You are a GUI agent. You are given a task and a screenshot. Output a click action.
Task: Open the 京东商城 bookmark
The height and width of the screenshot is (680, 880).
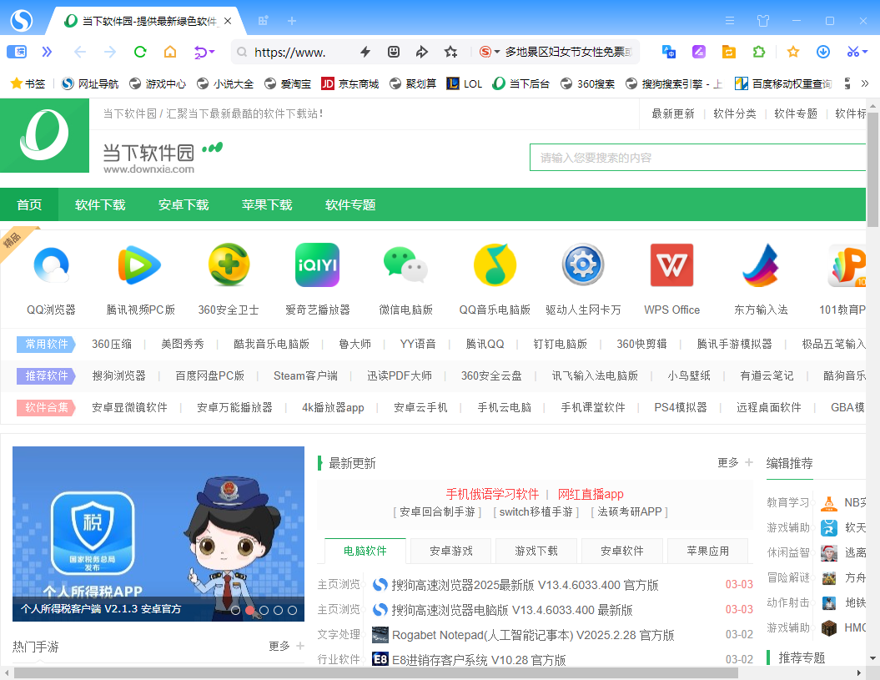[350, 83]
